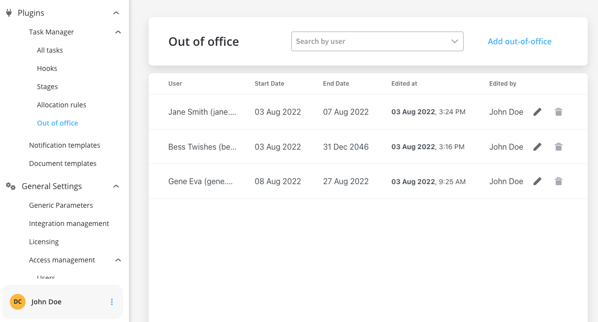Image resolution: width=598 pixels, height=322 pixels.
Task: Edit Jane Smith's out-of-office entry pencil icon
Action: (x=537, y=112)
